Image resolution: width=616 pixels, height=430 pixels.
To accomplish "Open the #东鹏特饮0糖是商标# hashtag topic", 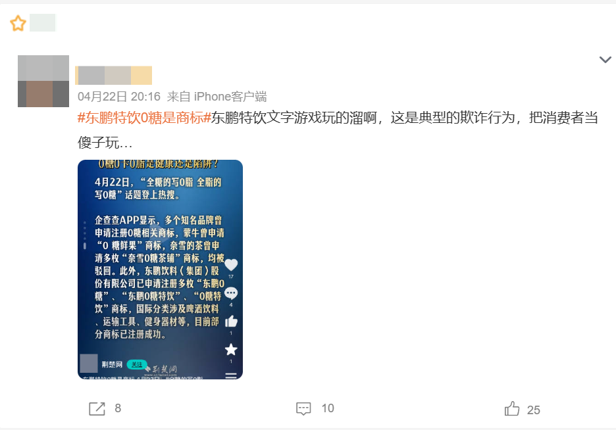I will pos(145,118).
